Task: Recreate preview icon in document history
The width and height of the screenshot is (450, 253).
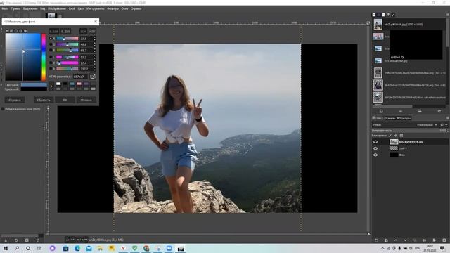Action: 439,111
